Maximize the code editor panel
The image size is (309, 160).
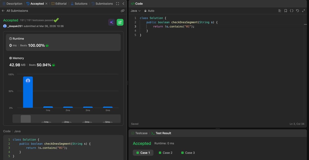click(303, 11)
